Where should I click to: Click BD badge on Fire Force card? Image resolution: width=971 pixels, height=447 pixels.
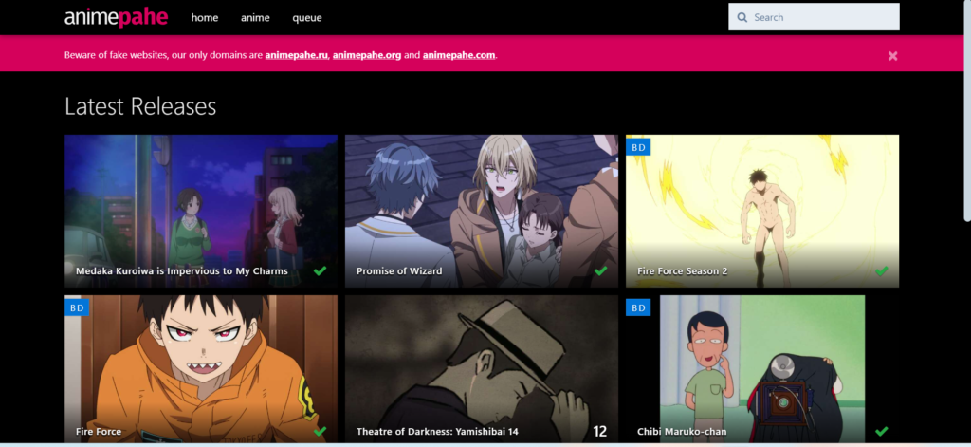click(x=77, y=307)
